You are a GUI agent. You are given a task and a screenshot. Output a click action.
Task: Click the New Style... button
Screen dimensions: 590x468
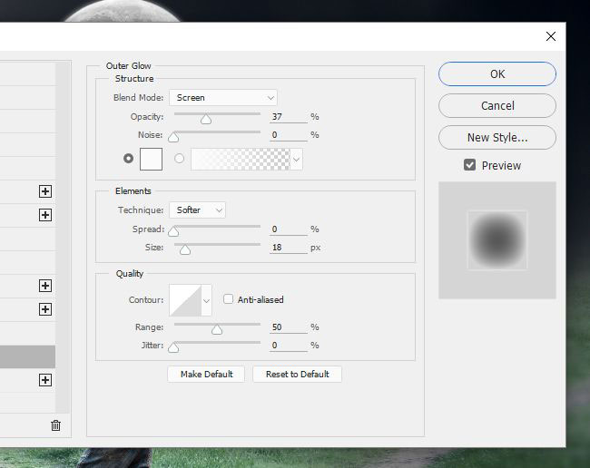pyautogui.click(x=497, y=138)
